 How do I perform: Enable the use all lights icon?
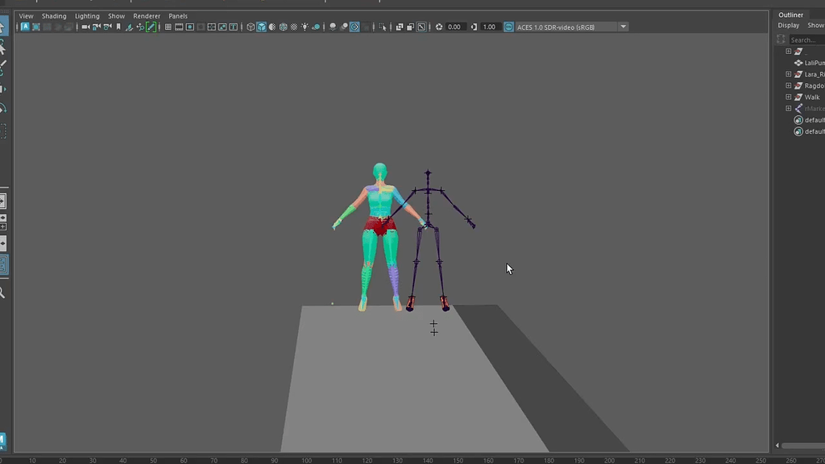coord(305,27)
